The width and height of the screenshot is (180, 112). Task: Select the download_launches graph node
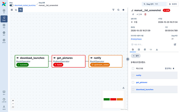click(x=32, y=61)
